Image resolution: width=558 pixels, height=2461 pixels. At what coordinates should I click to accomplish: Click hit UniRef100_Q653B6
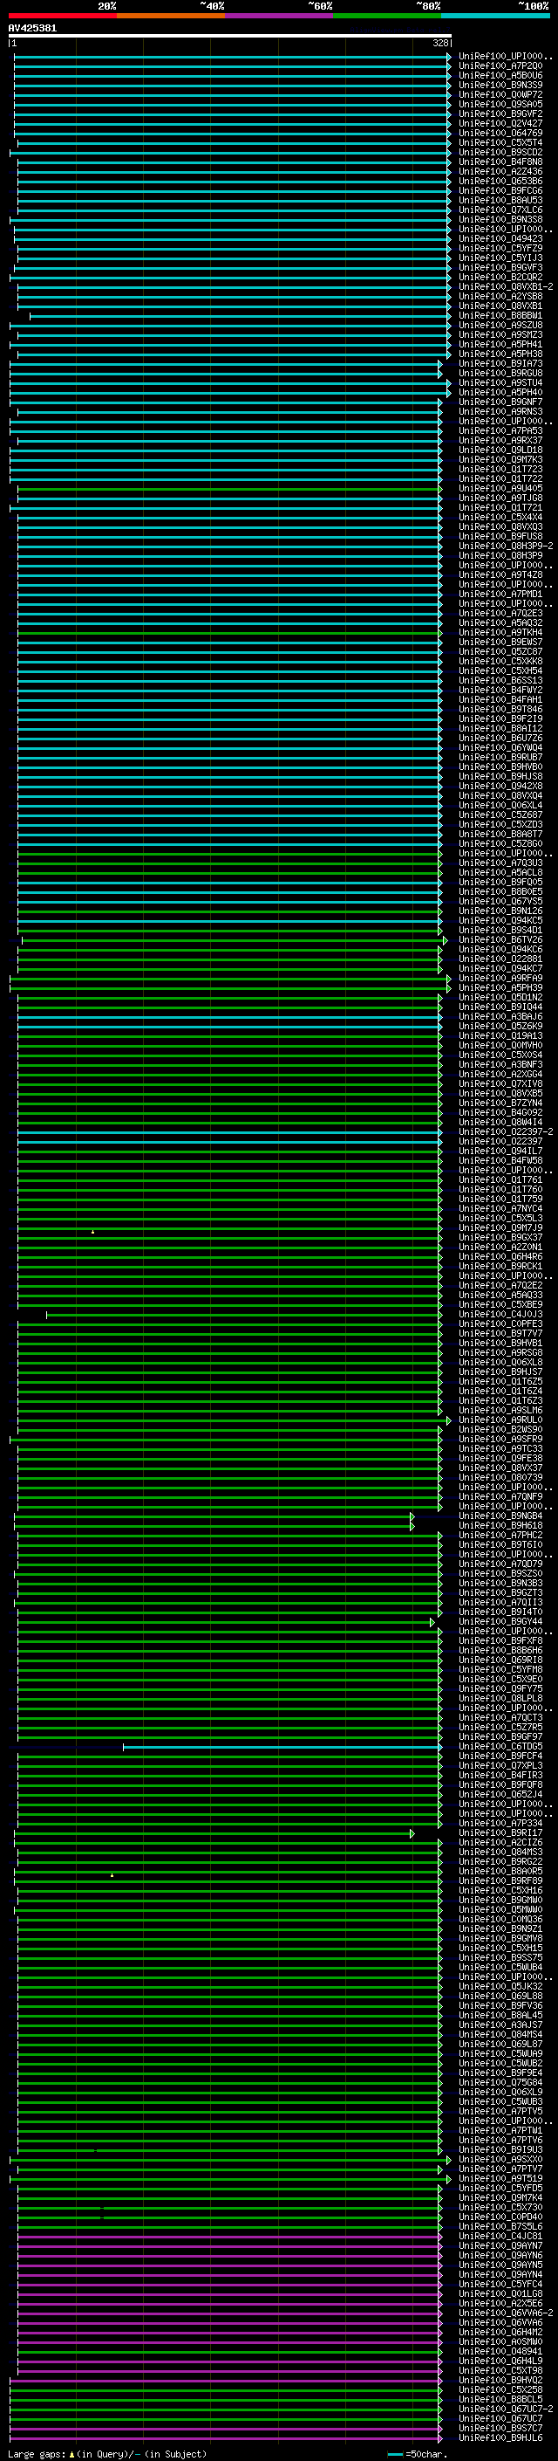[500, 182]
